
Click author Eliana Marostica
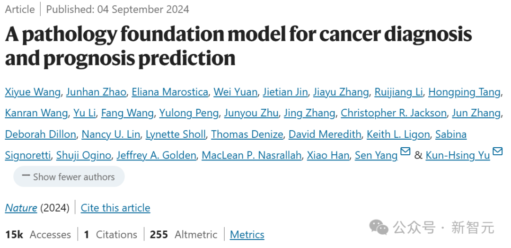click(x=170, y=92)
